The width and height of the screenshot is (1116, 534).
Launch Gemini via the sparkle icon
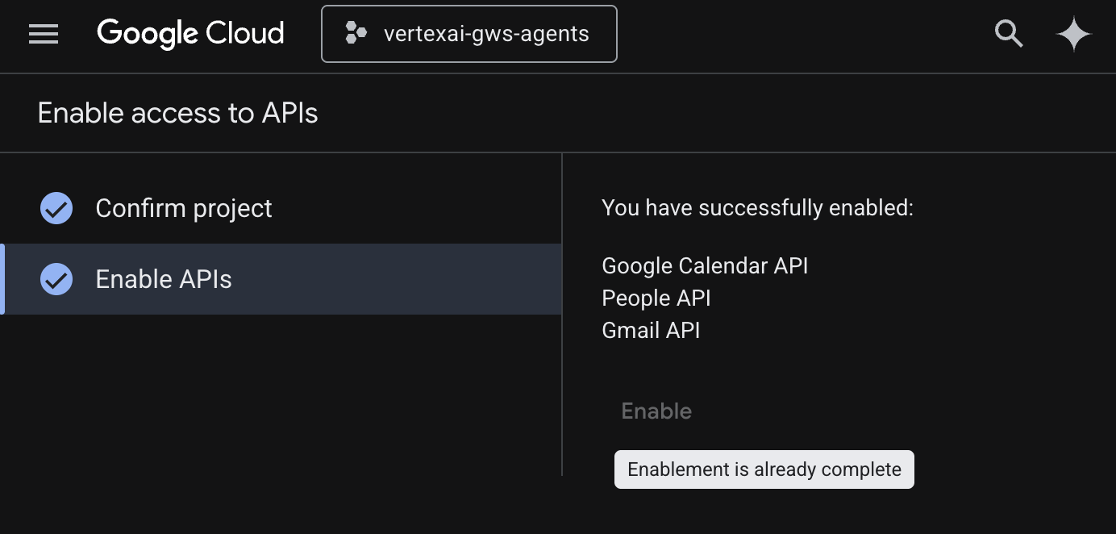tap(1073, 35)
